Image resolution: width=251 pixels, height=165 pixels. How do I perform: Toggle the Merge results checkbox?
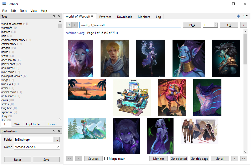pos(106,158)
